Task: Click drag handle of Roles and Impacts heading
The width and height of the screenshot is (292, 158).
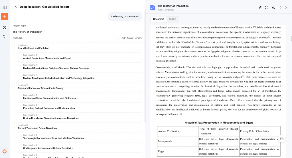Action: click(x=15, y=87)
